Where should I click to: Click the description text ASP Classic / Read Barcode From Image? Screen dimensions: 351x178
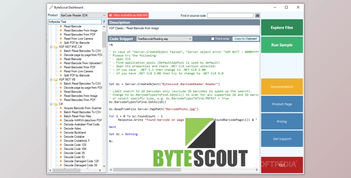click(134, 28)
